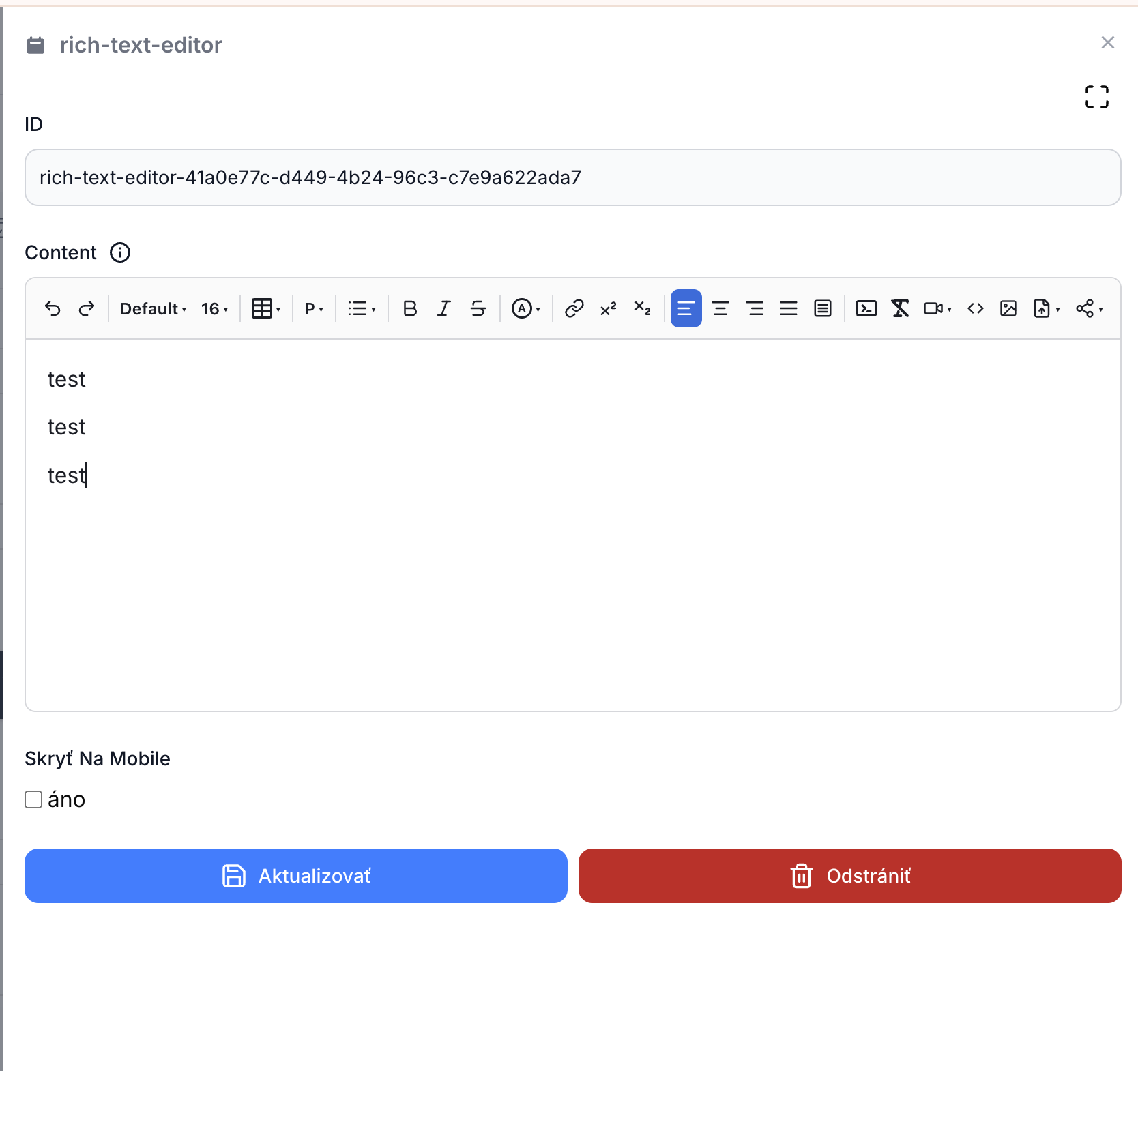Open the Default font family dropdown

coord(153,309)
